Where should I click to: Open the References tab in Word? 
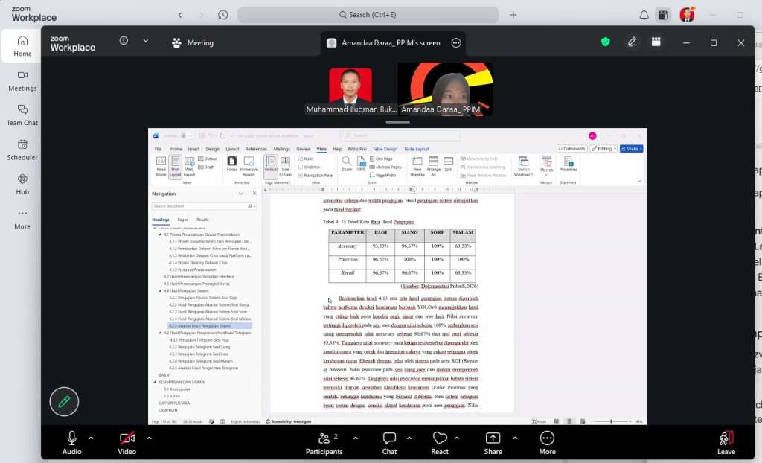tap(256, 149)
